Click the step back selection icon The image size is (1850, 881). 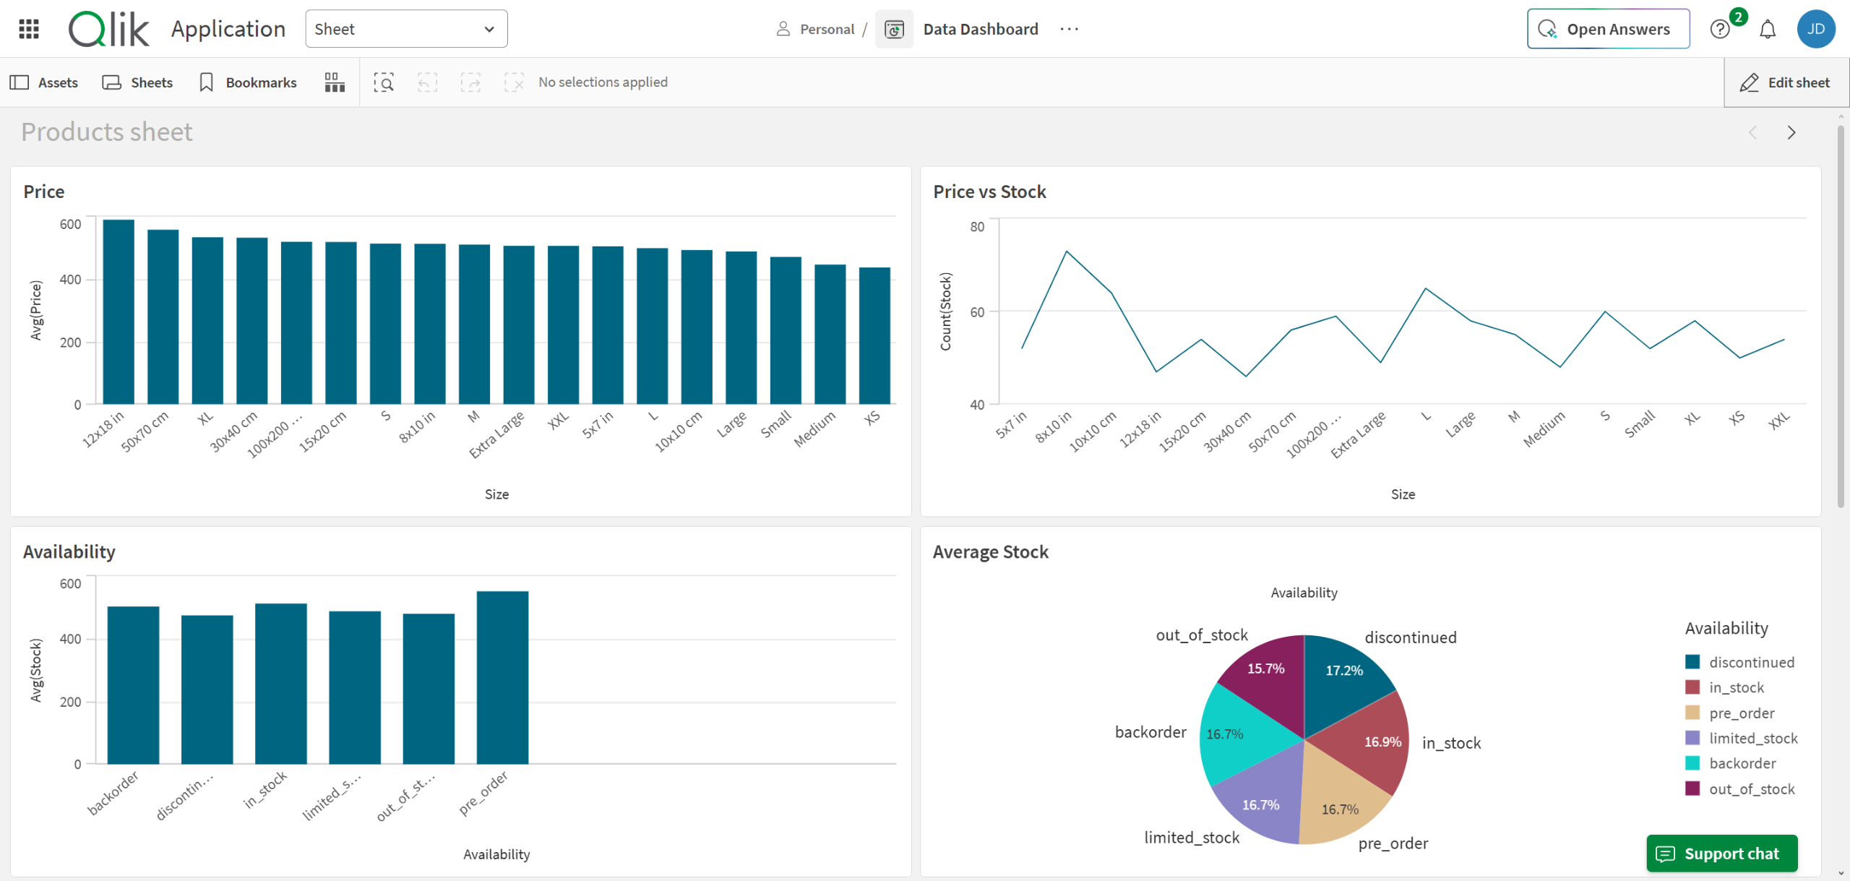point(427,82)
